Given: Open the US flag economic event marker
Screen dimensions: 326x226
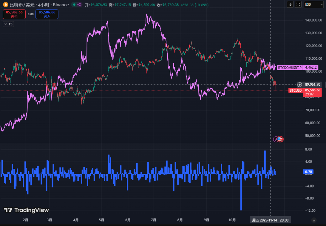Looking at the screenshot, I should 280,139.
